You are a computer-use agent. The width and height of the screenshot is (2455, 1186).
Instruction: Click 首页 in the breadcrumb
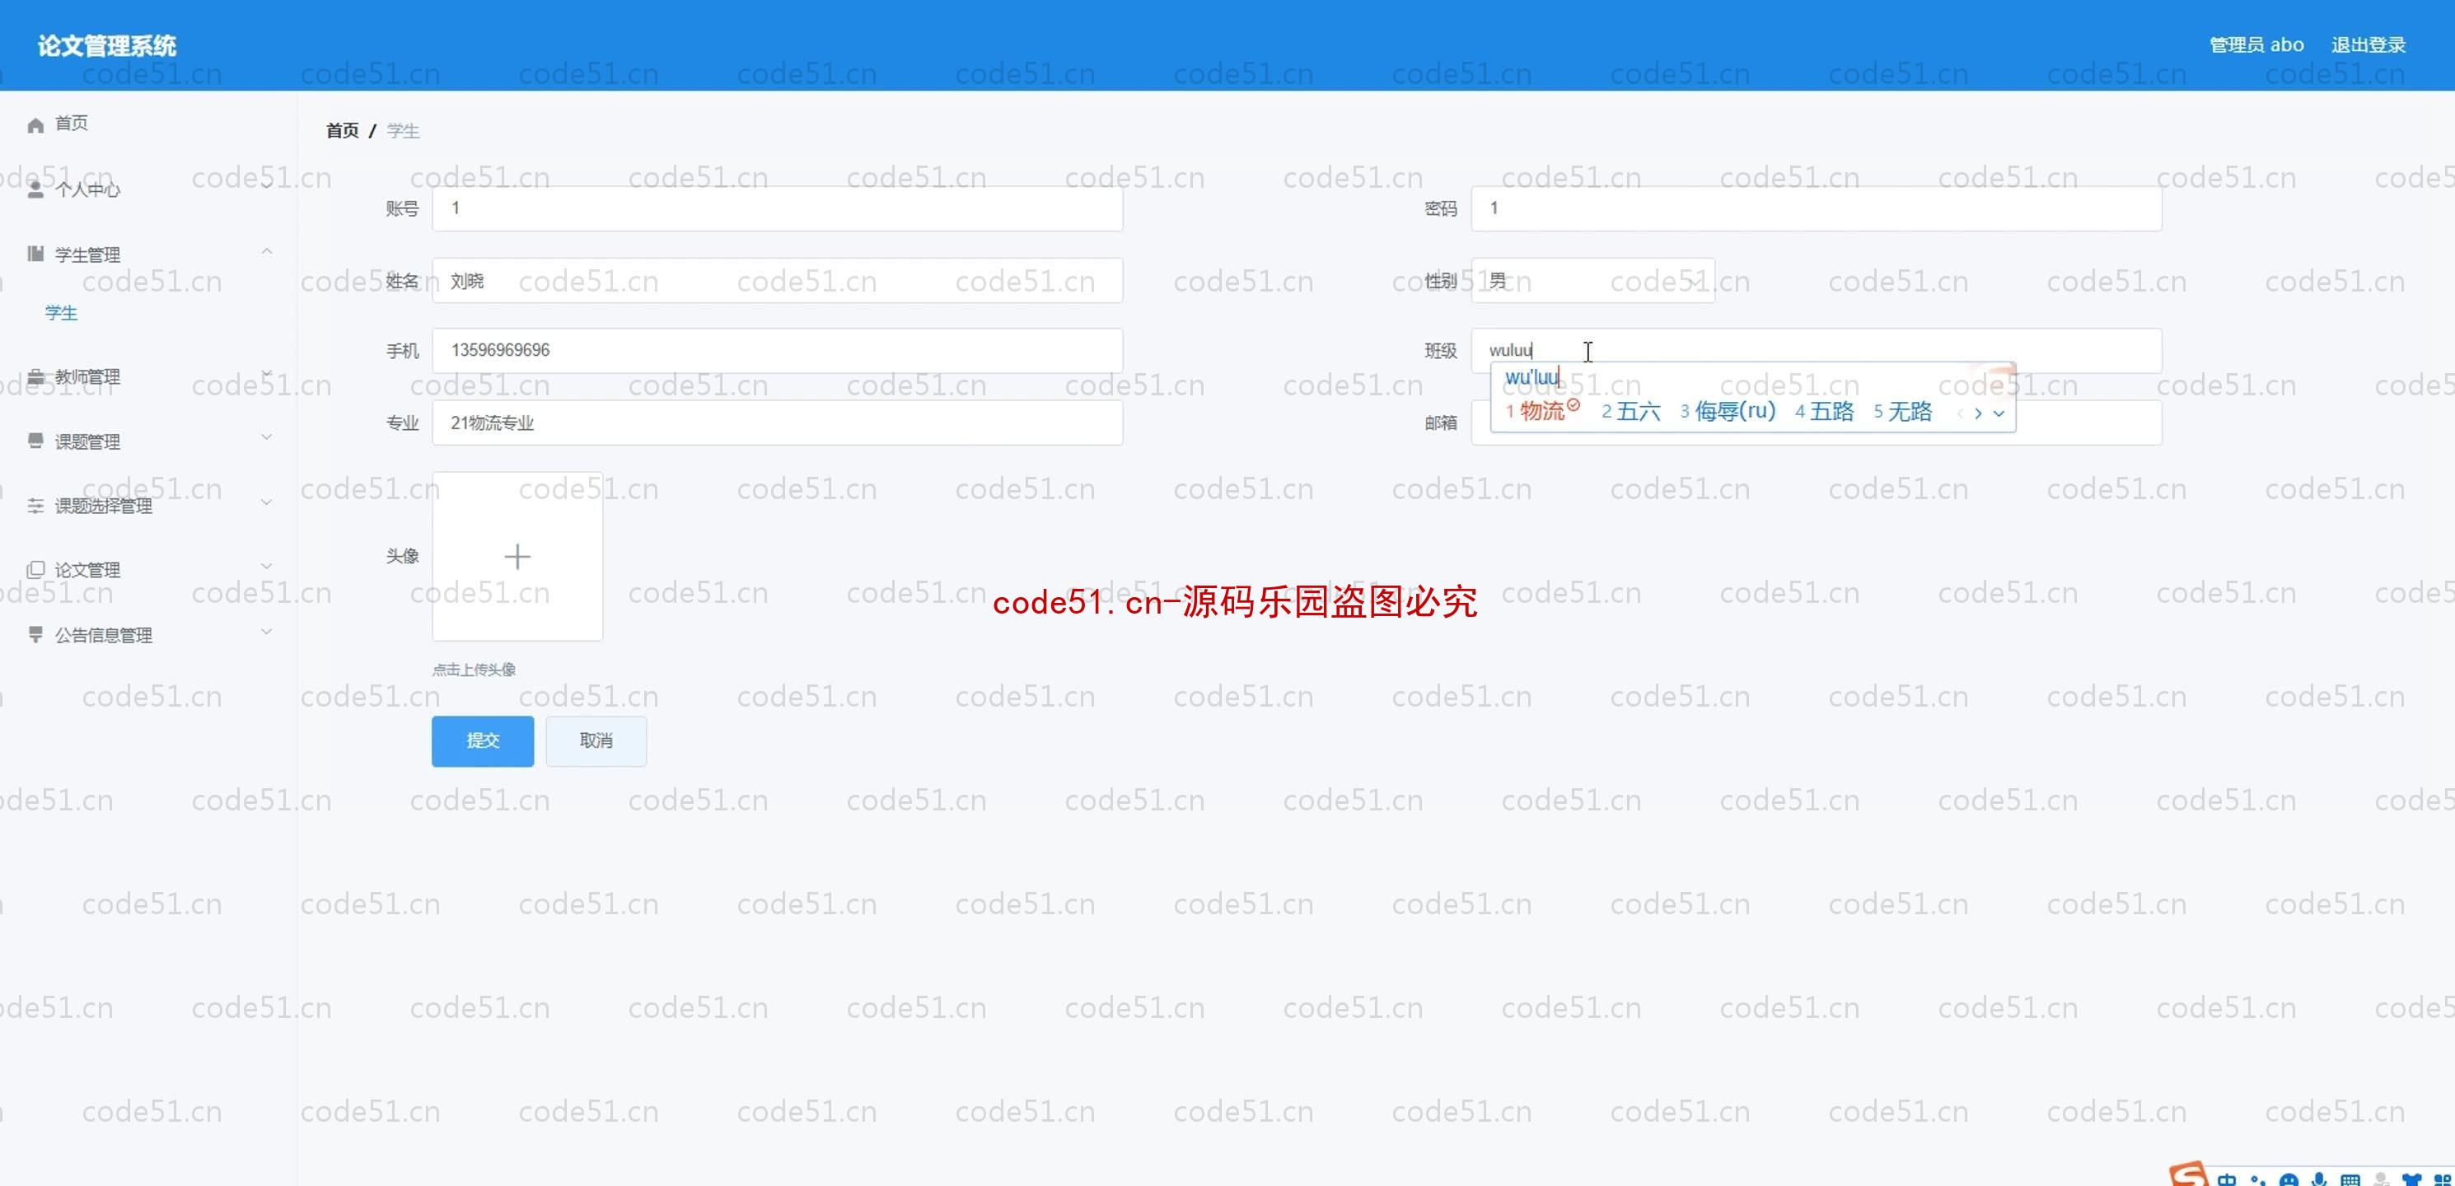pyautogui.click(x=342, y=130)
